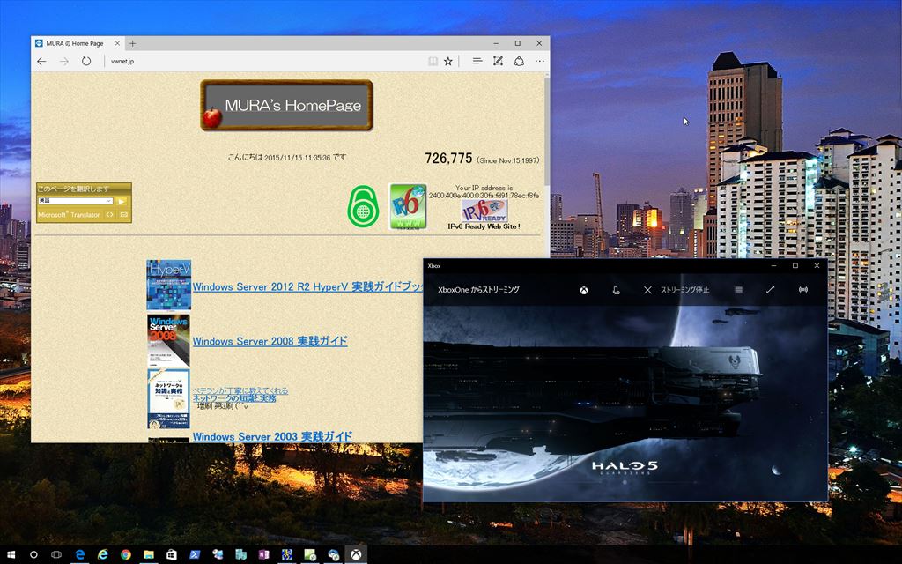902x564 pixels.
Task: Click the translator email icon
Action: coord(123,215)
